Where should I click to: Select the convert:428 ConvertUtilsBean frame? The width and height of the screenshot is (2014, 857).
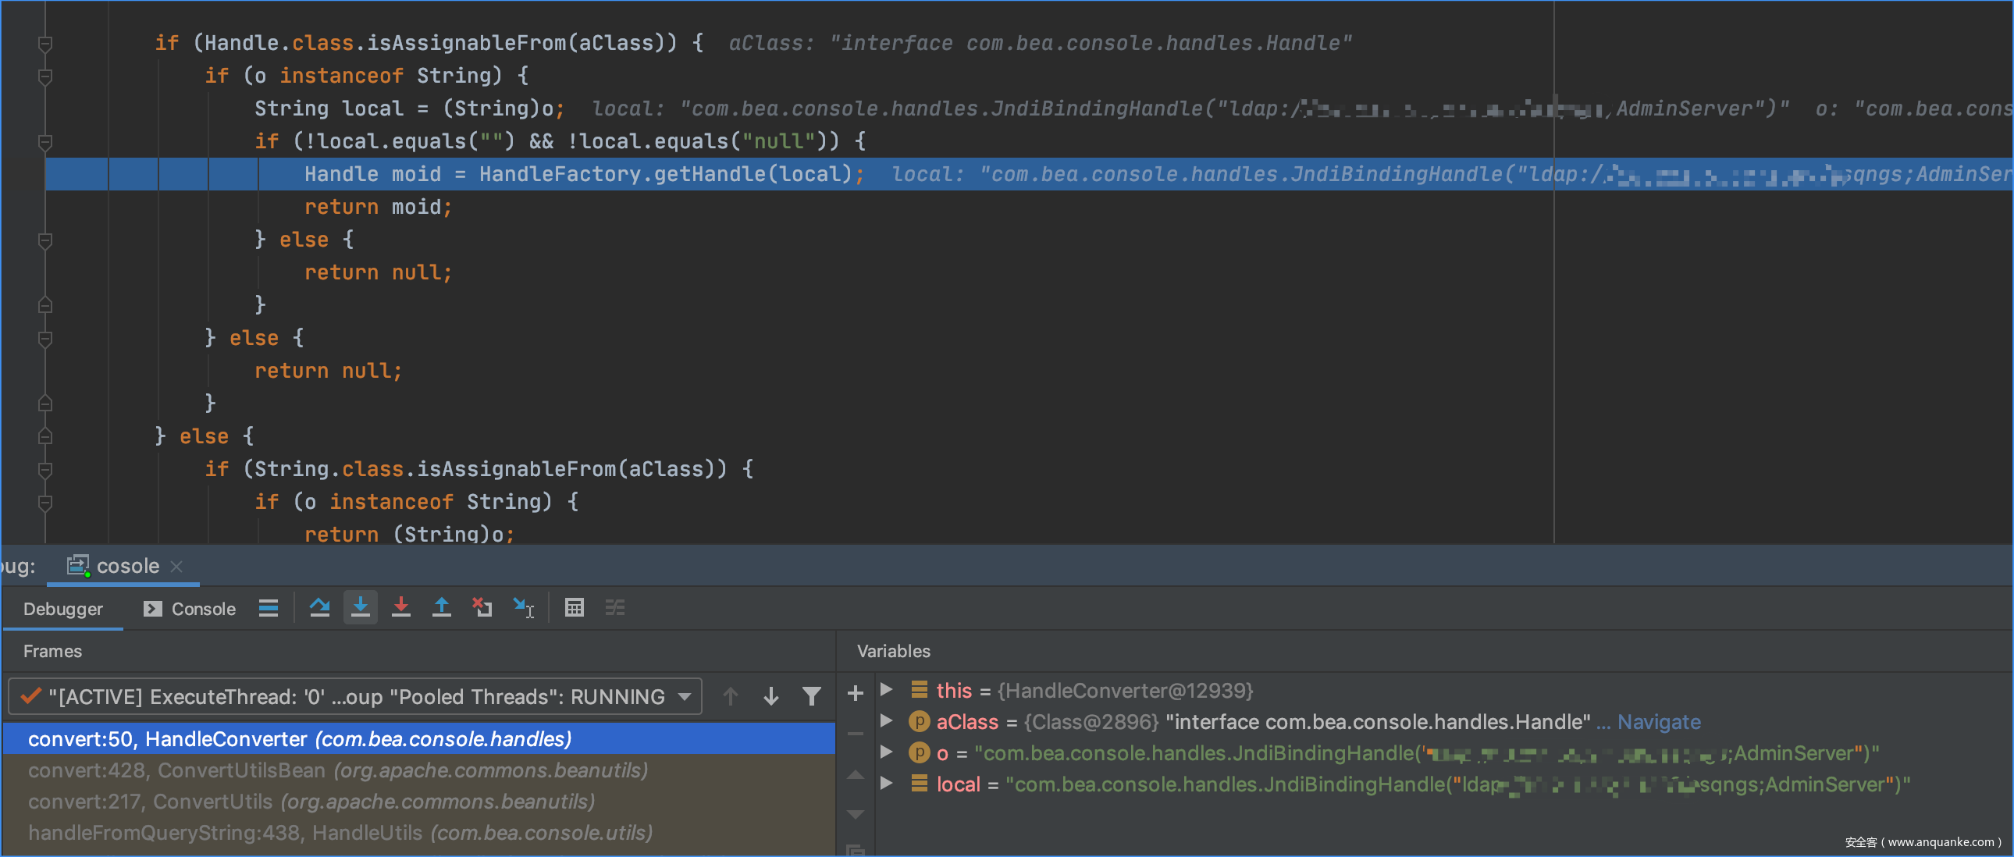point(338,770)
